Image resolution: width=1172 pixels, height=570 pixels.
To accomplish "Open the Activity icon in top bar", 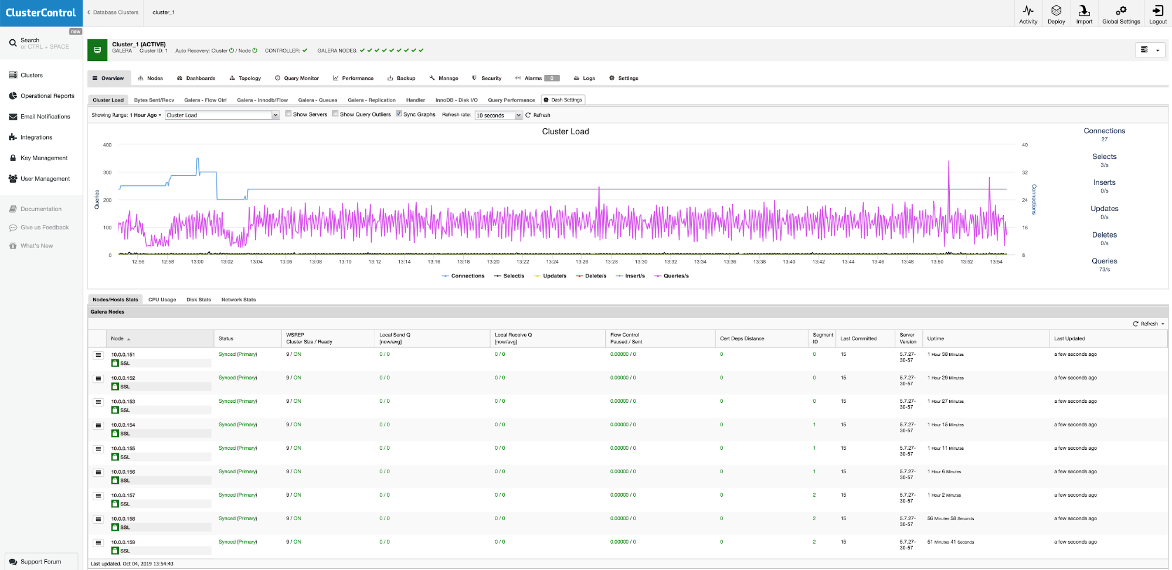I will pos(1028,11).
